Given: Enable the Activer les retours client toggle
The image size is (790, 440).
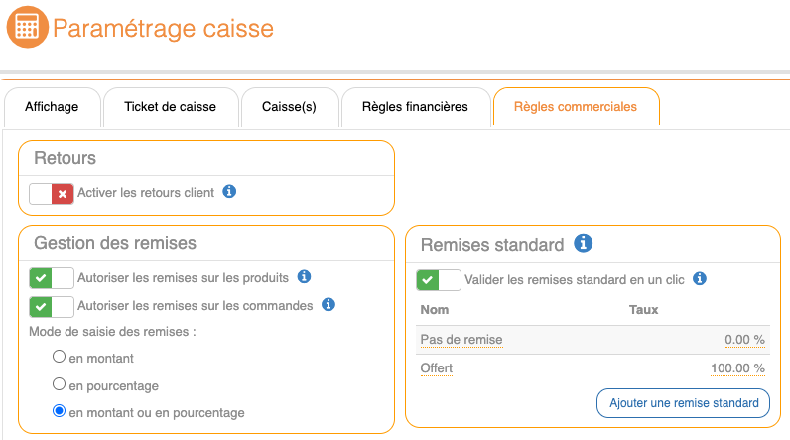Looking at the screenshot, I should (52, 193).
